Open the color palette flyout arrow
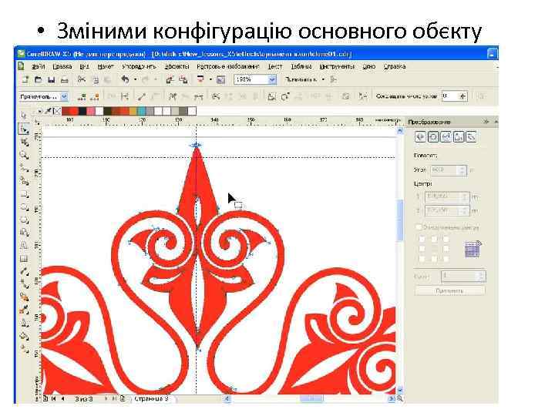Screen dimensions: 555x416 [39, 111]
